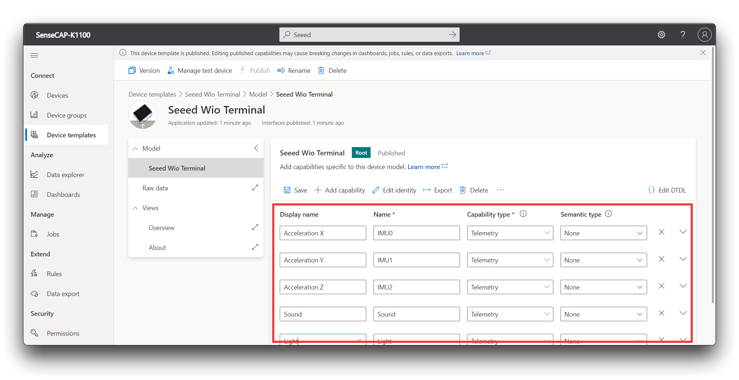This screenshot has height=380, width=739.
Task: Open the help question mark icon
Action: pyautogui.click(x=683, y=35)
